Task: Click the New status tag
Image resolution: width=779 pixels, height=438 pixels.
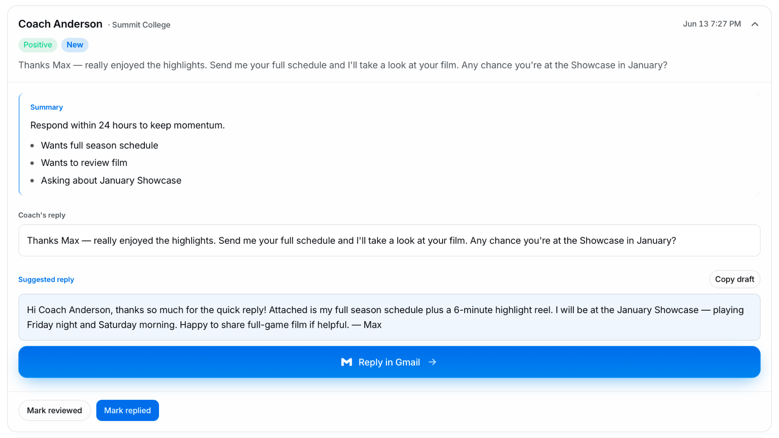Action: [75, 45]
